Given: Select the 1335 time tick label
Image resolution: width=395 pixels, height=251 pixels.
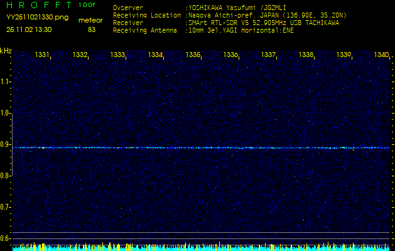Looking at the screenshot, I should [x=193, y=55].
